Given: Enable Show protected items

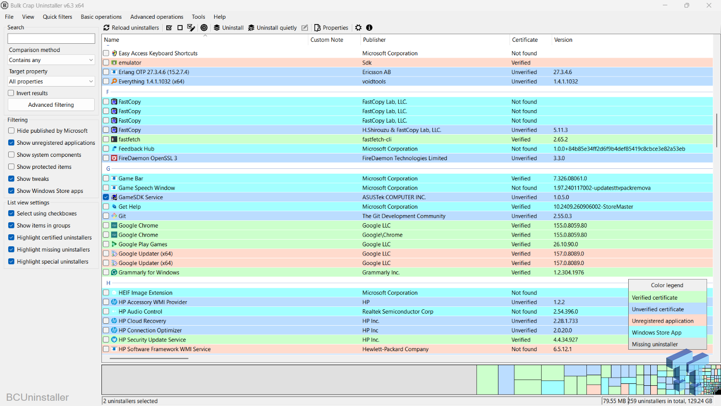Looking at the screenshot, I should pyautogui.click(x=11, y=167).
